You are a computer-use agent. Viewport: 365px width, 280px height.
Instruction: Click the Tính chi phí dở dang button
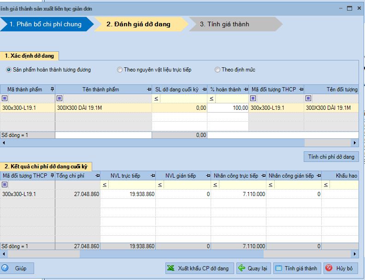pyautogui.click(x=331, y=157)
